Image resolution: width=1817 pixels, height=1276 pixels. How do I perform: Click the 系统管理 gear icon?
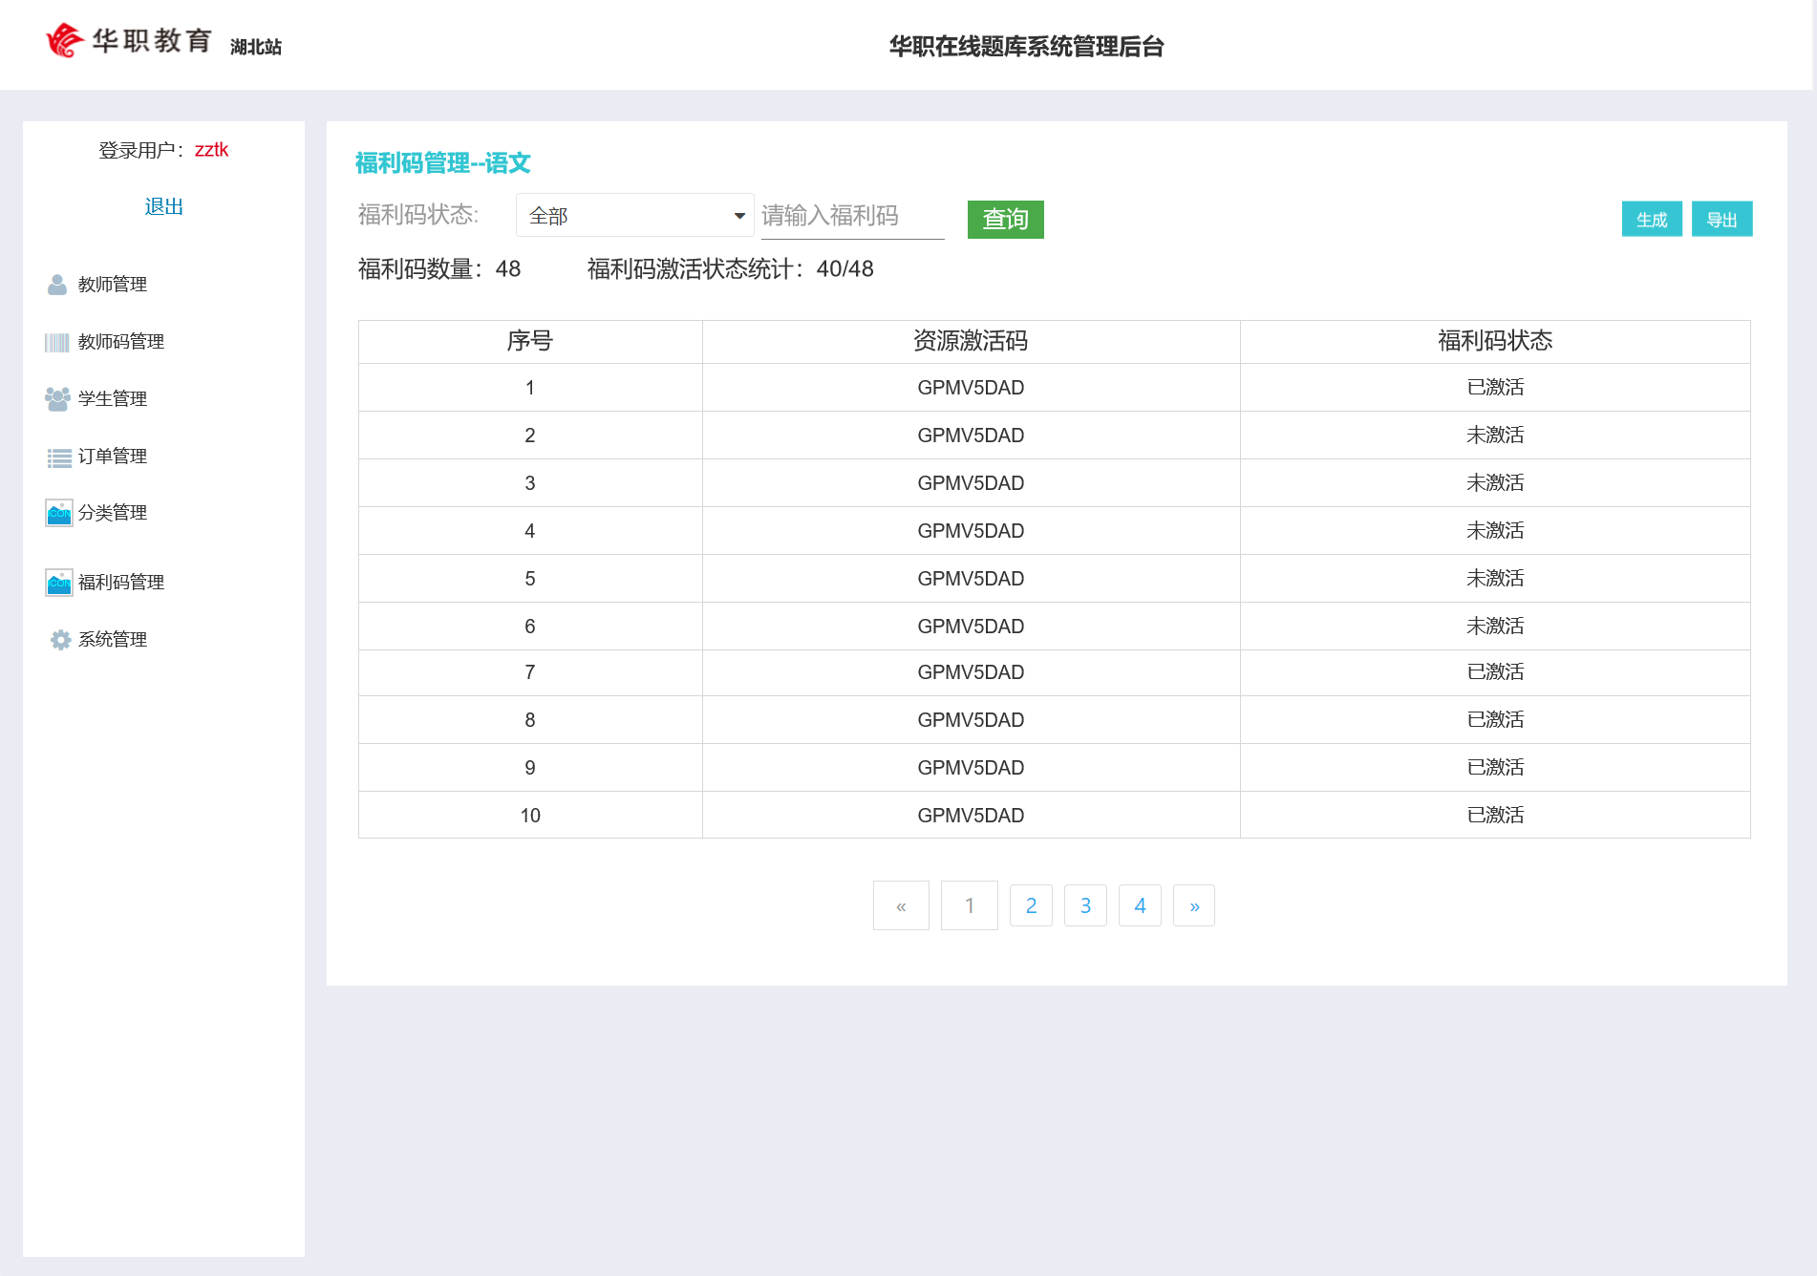click(60, 640)
